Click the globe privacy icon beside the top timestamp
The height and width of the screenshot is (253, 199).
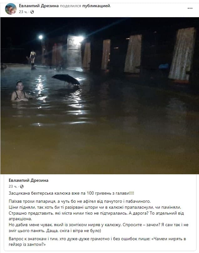click(32, 12)
